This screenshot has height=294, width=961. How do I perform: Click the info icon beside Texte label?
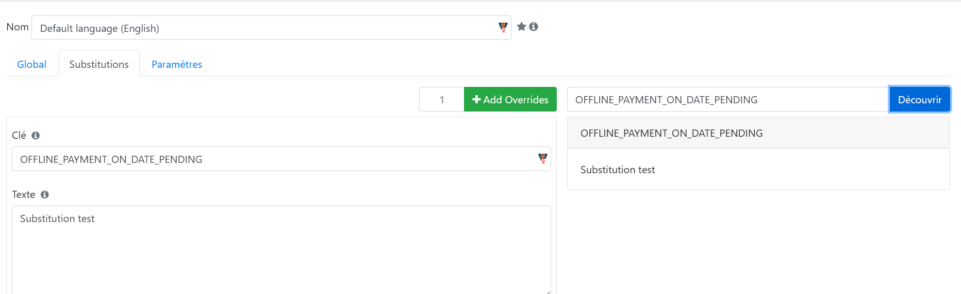tap(45, 194)
